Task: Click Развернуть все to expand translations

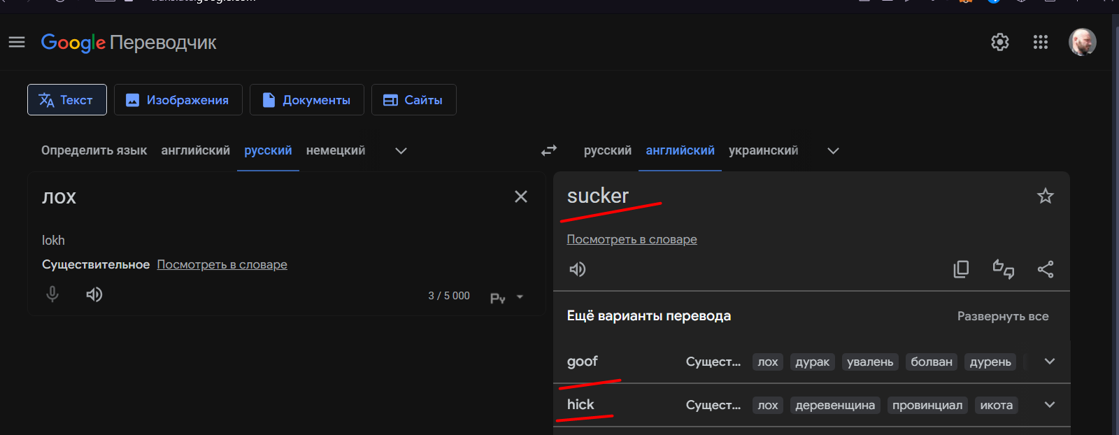Action: click(1003, 316)
